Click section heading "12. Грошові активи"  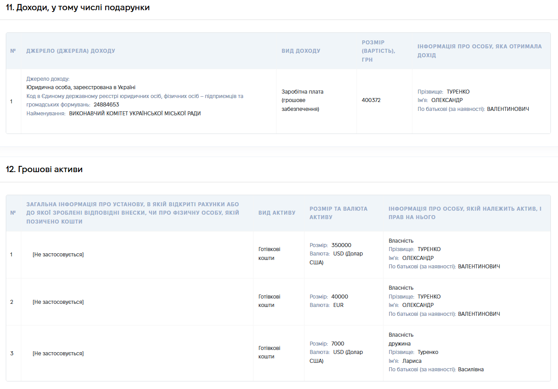pyautogui.click(x=44, y=169)
